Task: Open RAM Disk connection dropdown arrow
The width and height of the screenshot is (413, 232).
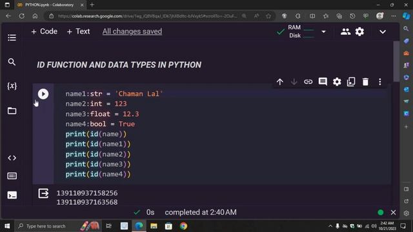Action: click(323, 32)
